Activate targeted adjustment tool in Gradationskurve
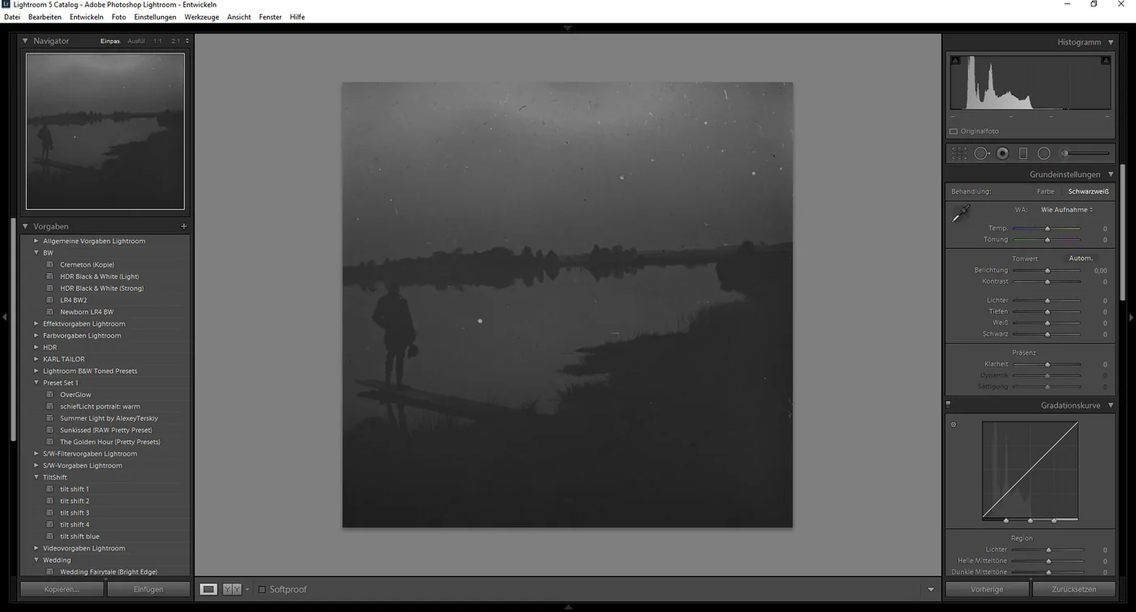Screen dimensions: 1136x612 953,425
